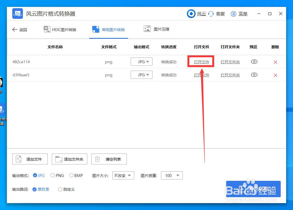Preview the d3f4aae5 image via eye icon
The height and width of the screenshot is (210, 293).
pyautogui.click(x=254, y=75)
